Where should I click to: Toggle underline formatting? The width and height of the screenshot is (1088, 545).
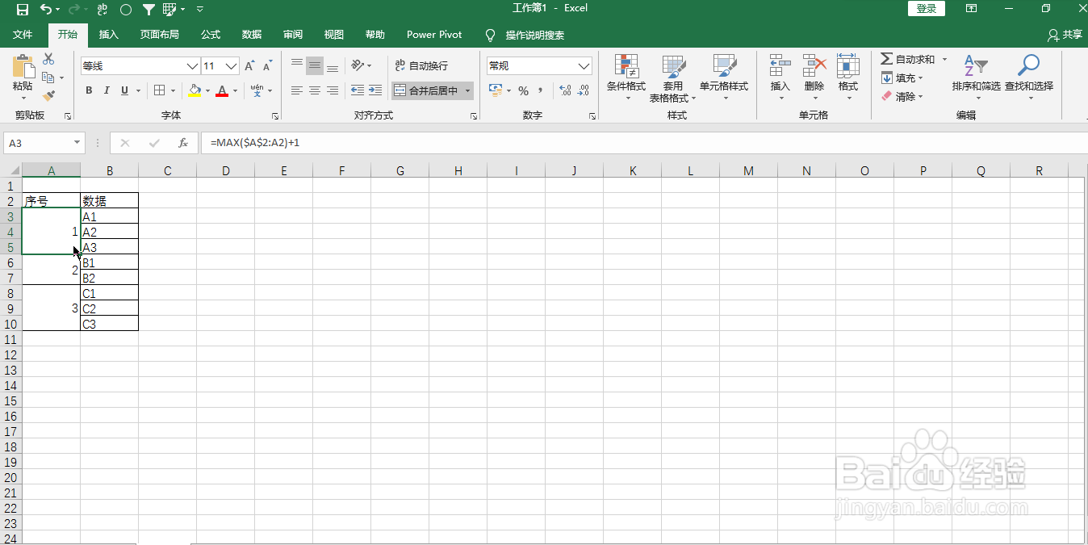pyautogui.click(x=124, y=90)
